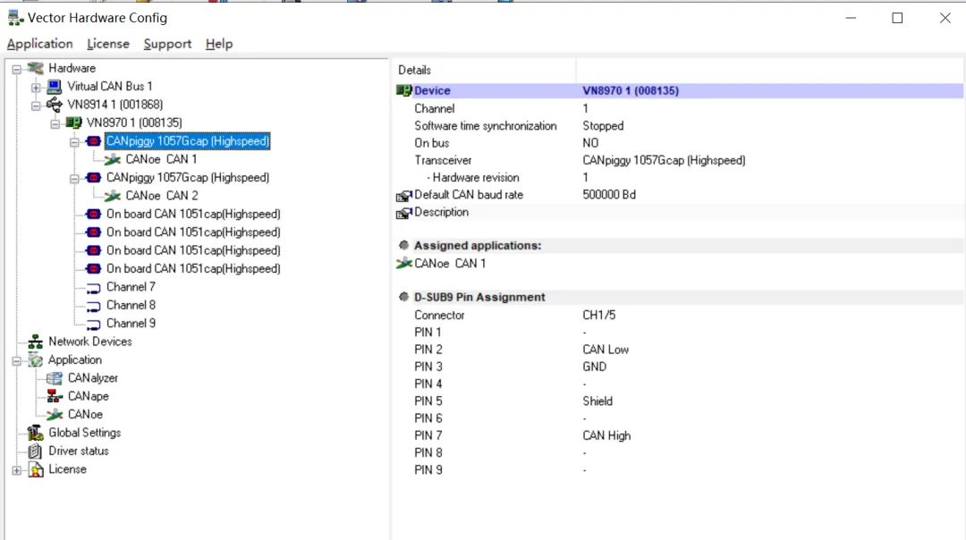
Task: Click the second CANpiggy channel icon
Action: 93,177
